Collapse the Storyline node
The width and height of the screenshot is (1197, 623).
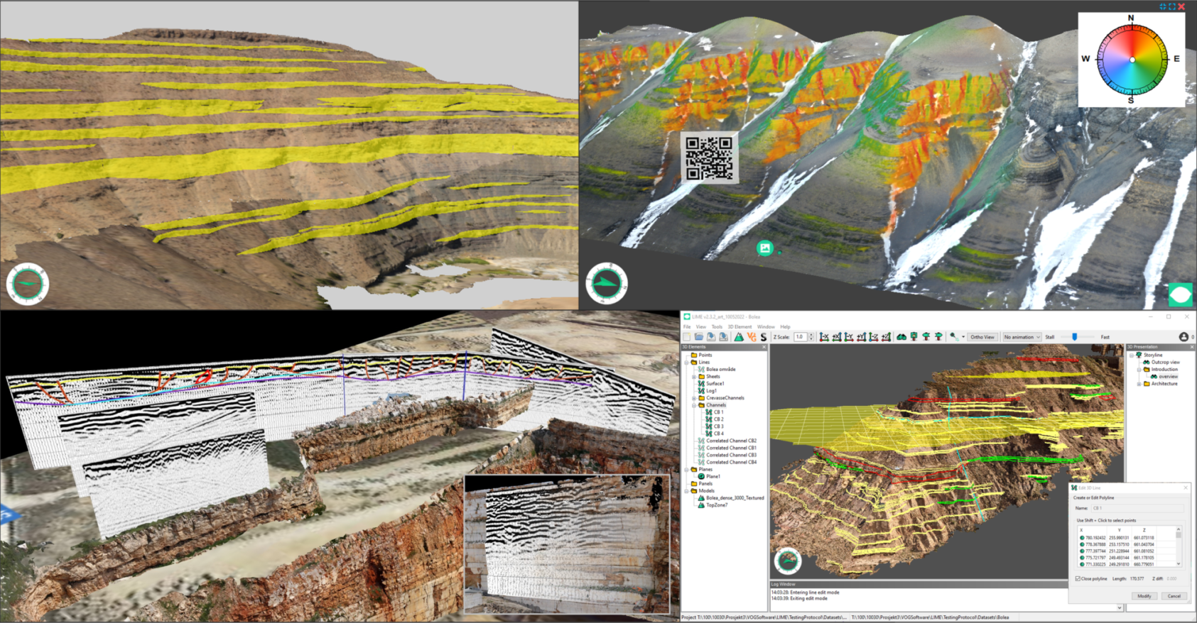[x=1132, y=355]
